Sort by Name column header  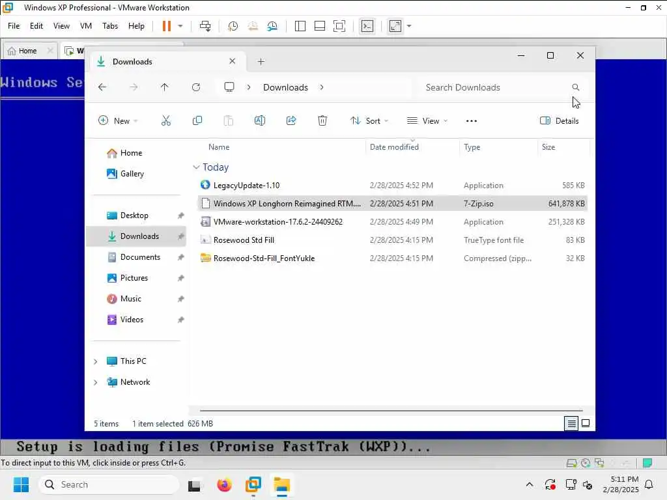219,147
